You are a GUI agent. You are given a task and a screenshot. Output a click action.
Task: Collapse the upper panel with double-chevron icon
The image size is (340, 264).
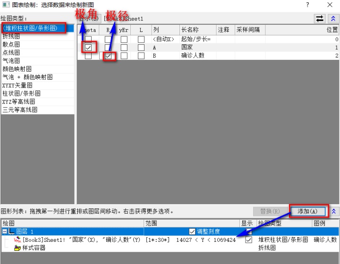click(333, 19)
